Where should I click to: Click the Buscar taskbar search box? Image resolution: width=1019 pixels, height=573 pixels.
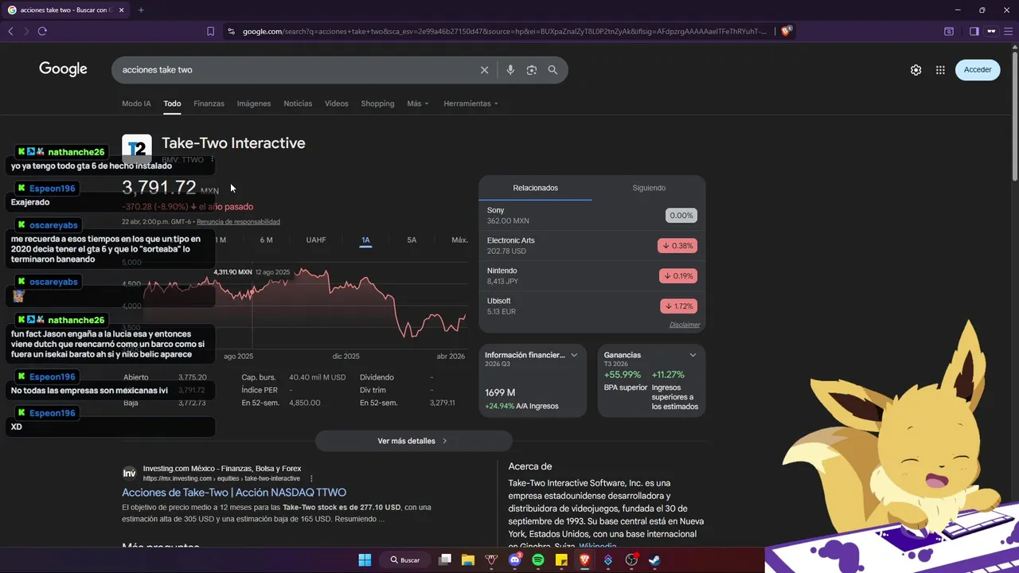[406, 560]
